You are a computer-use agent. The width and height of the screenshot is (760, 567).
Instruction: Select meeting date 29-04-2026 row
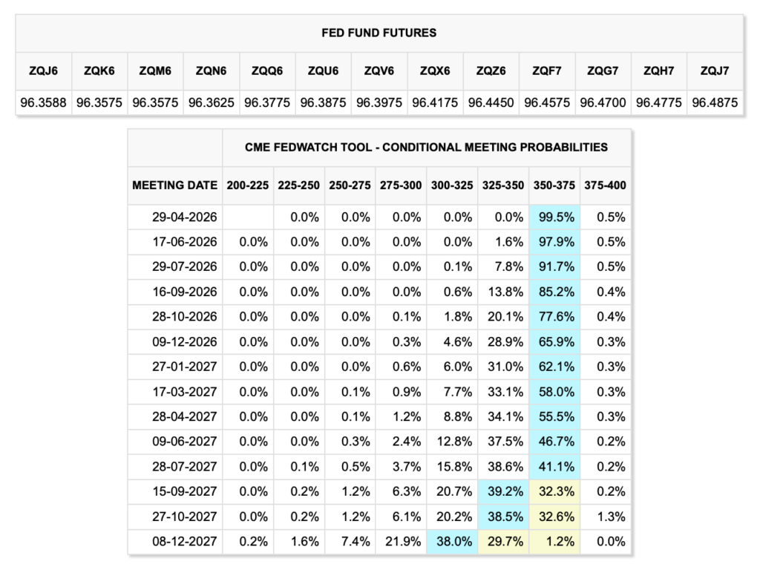pos(175,217)
